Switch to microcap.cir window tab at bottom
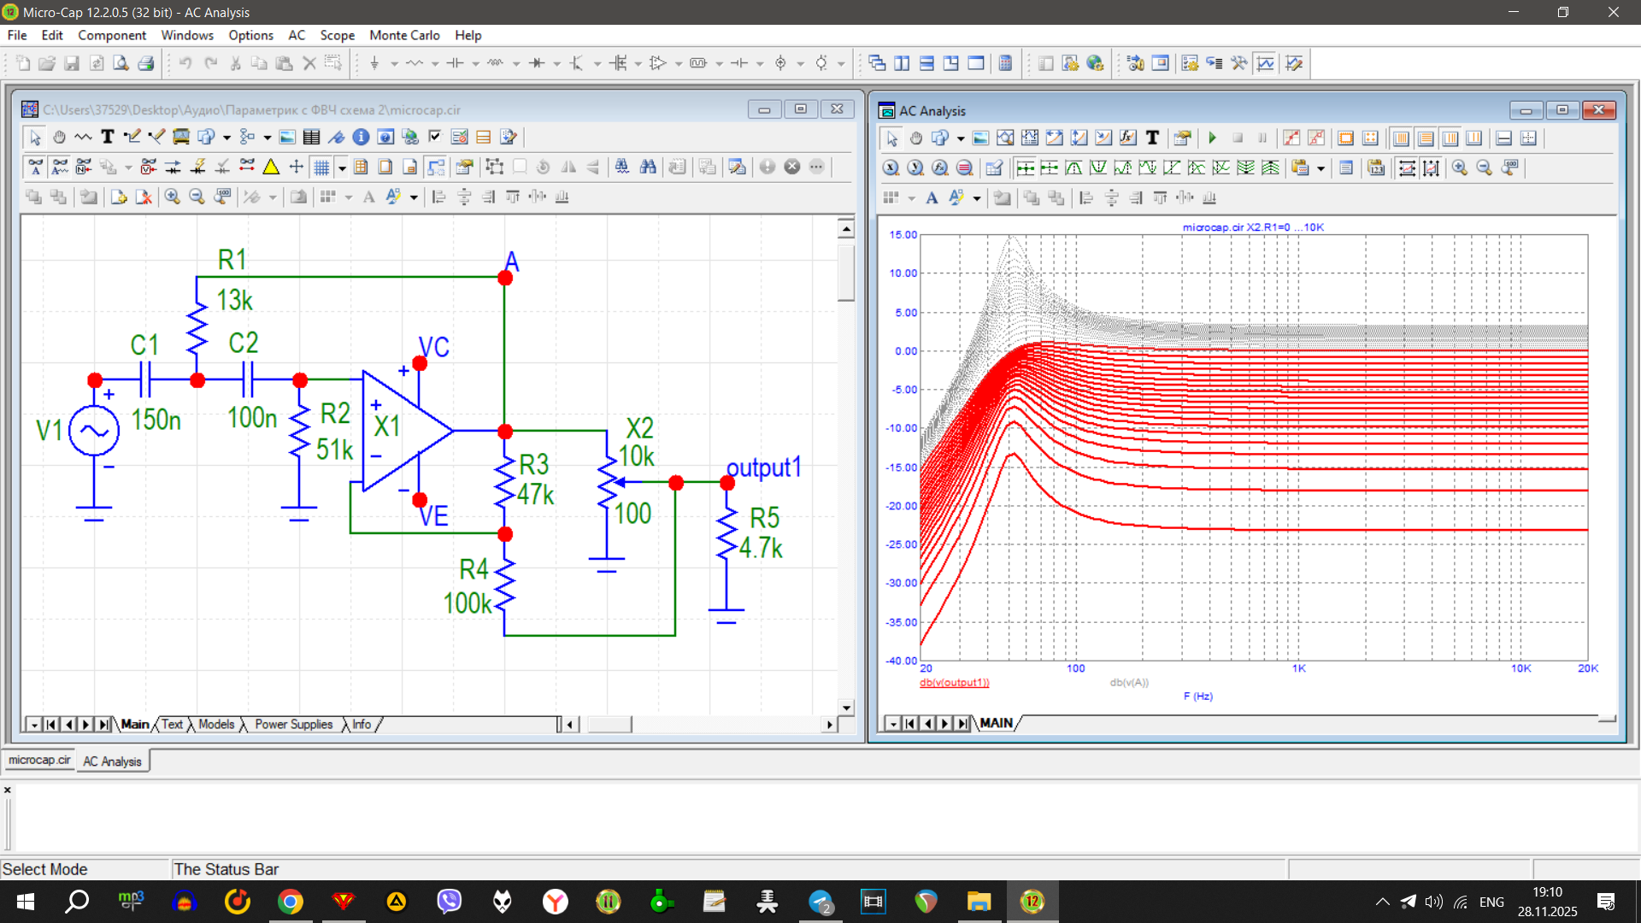Viewport: 1641px width, 923px height. click(x=39, y=761)
